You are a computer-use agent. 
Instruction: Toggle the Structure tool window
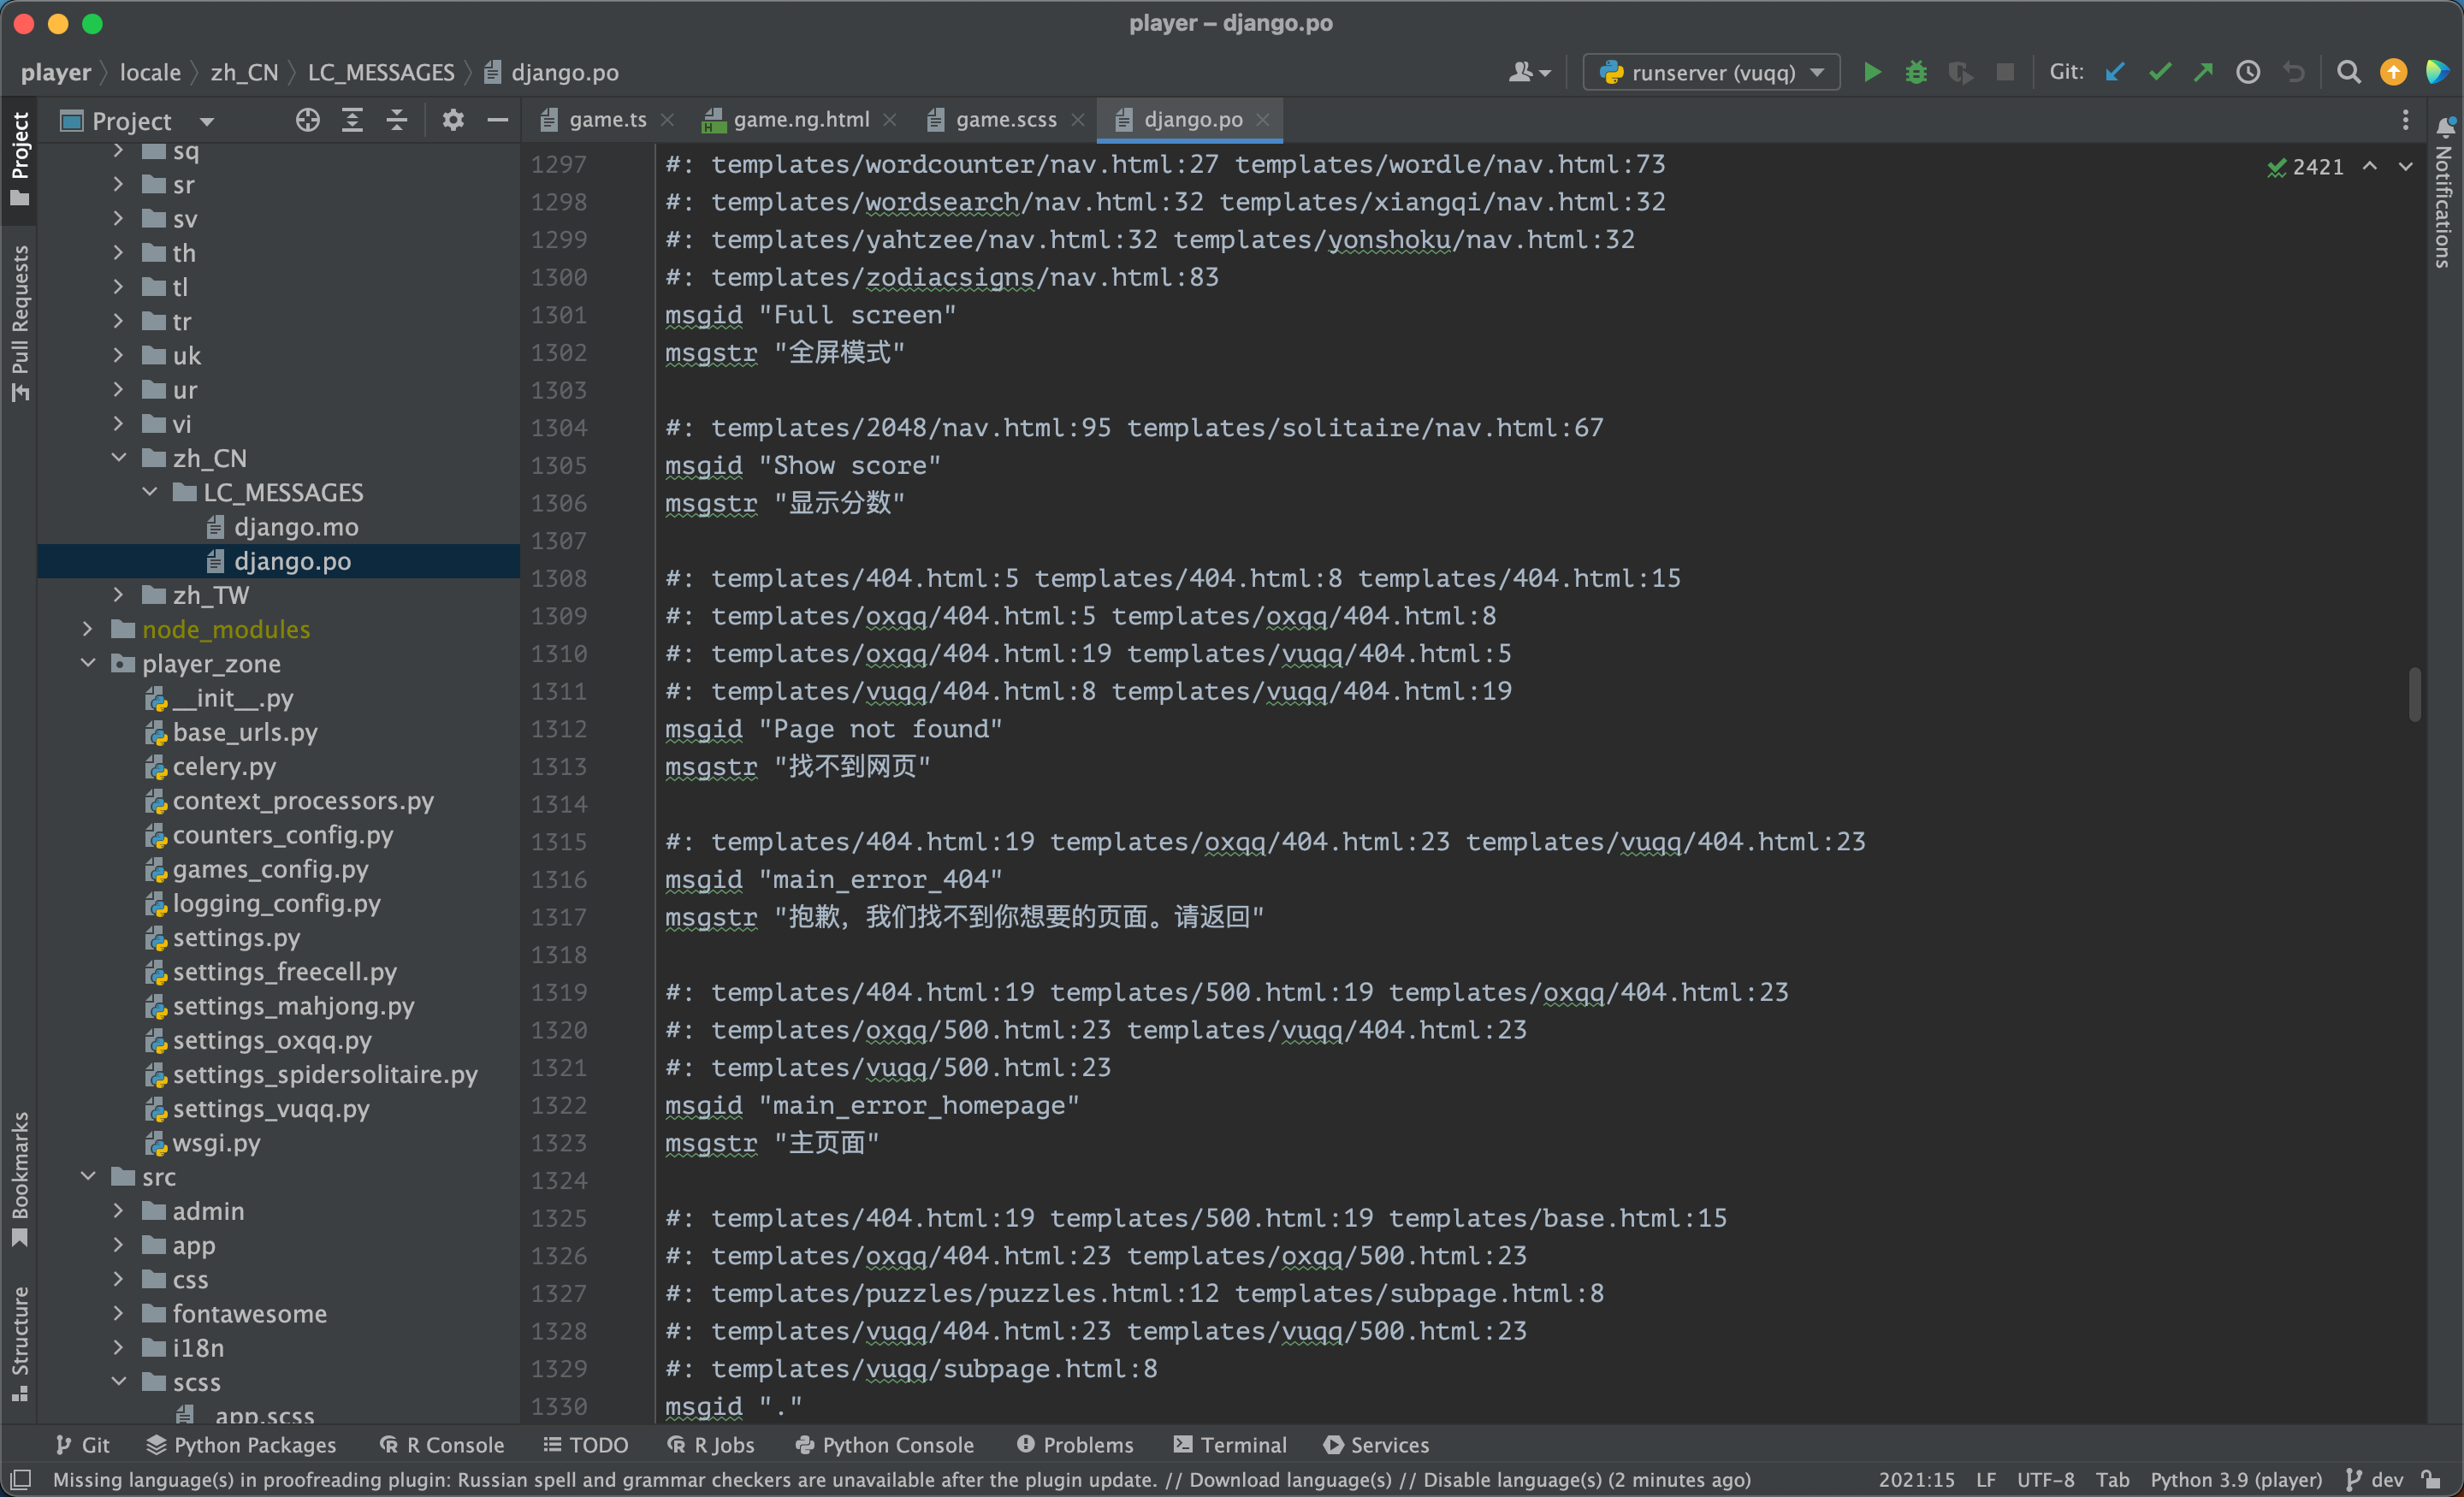click(x=19, y=1342)
